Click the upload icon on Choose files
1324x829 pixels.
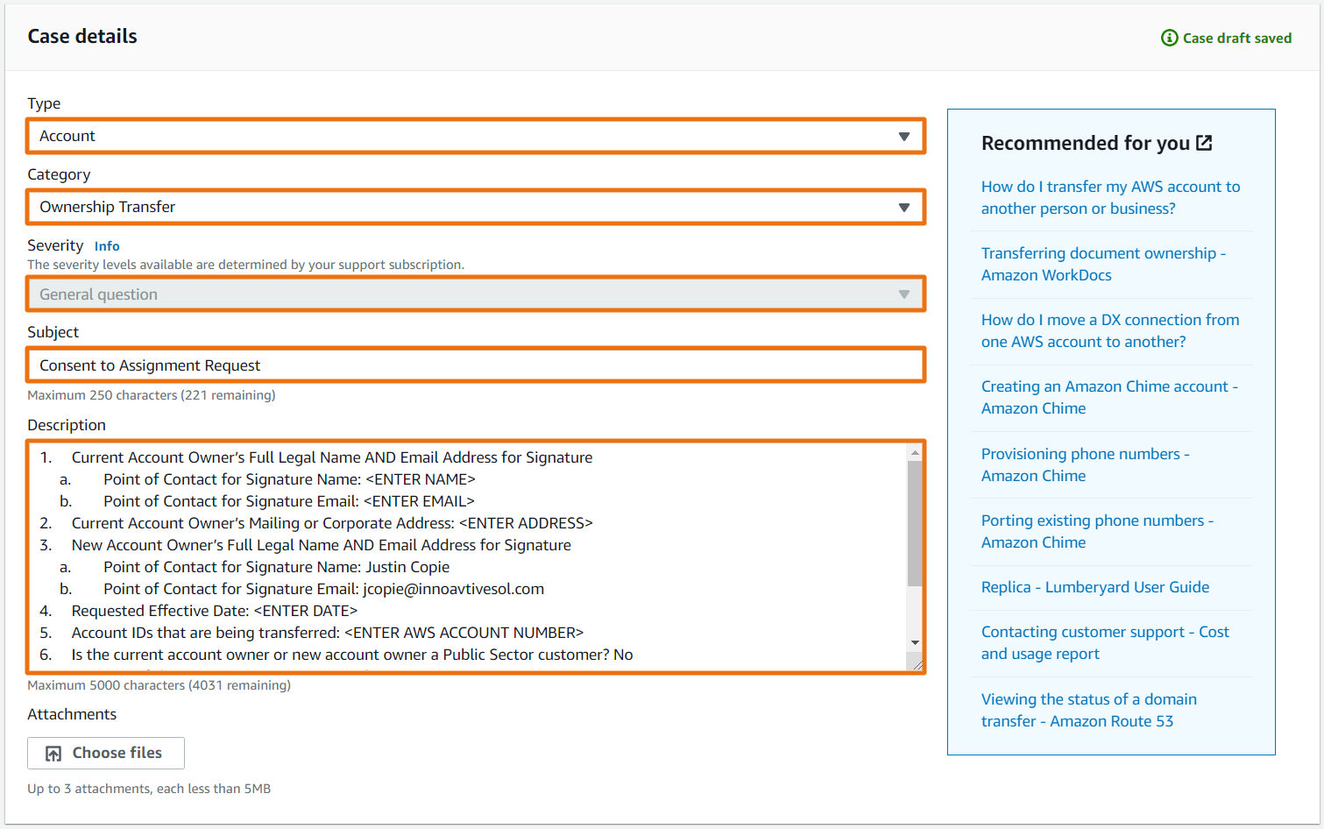(53, 754)
